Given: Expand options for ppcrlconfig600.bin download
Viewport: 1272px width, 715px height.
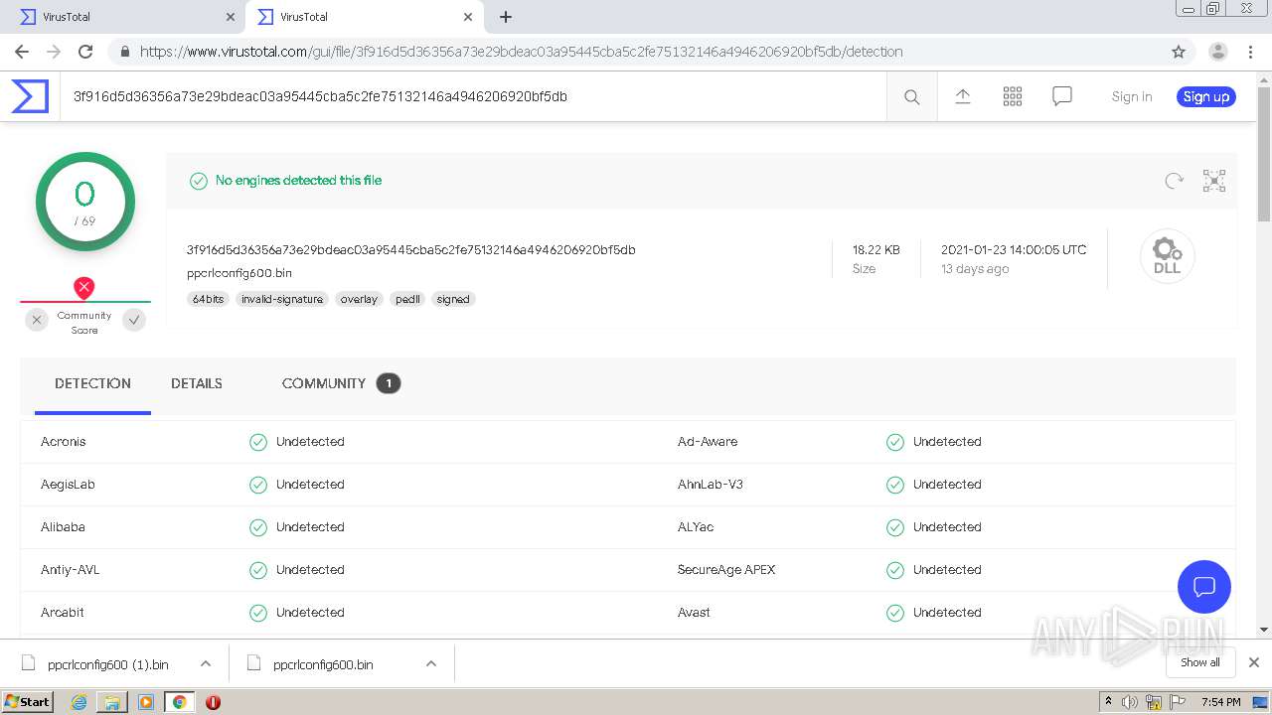Looking at the screenshot, I should pos(431,663).
